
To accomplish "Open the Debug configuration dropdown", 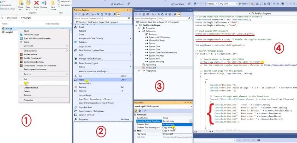I will coord(212,4).
